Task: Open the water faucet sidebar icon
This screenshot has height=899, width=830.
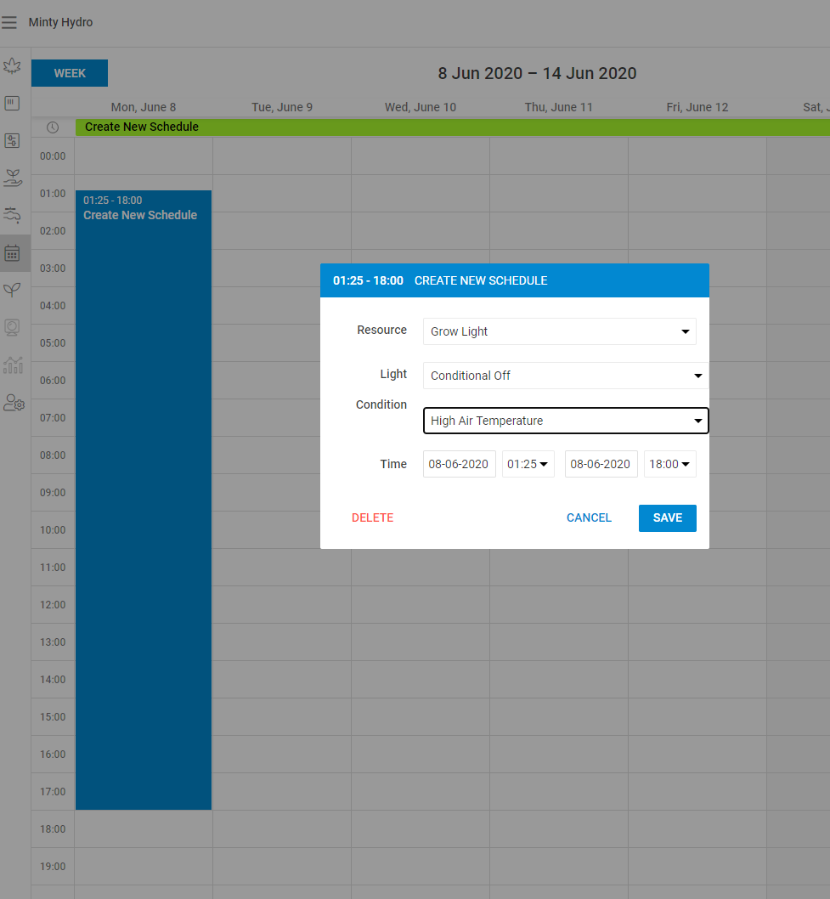Action: tap(12, 215)
